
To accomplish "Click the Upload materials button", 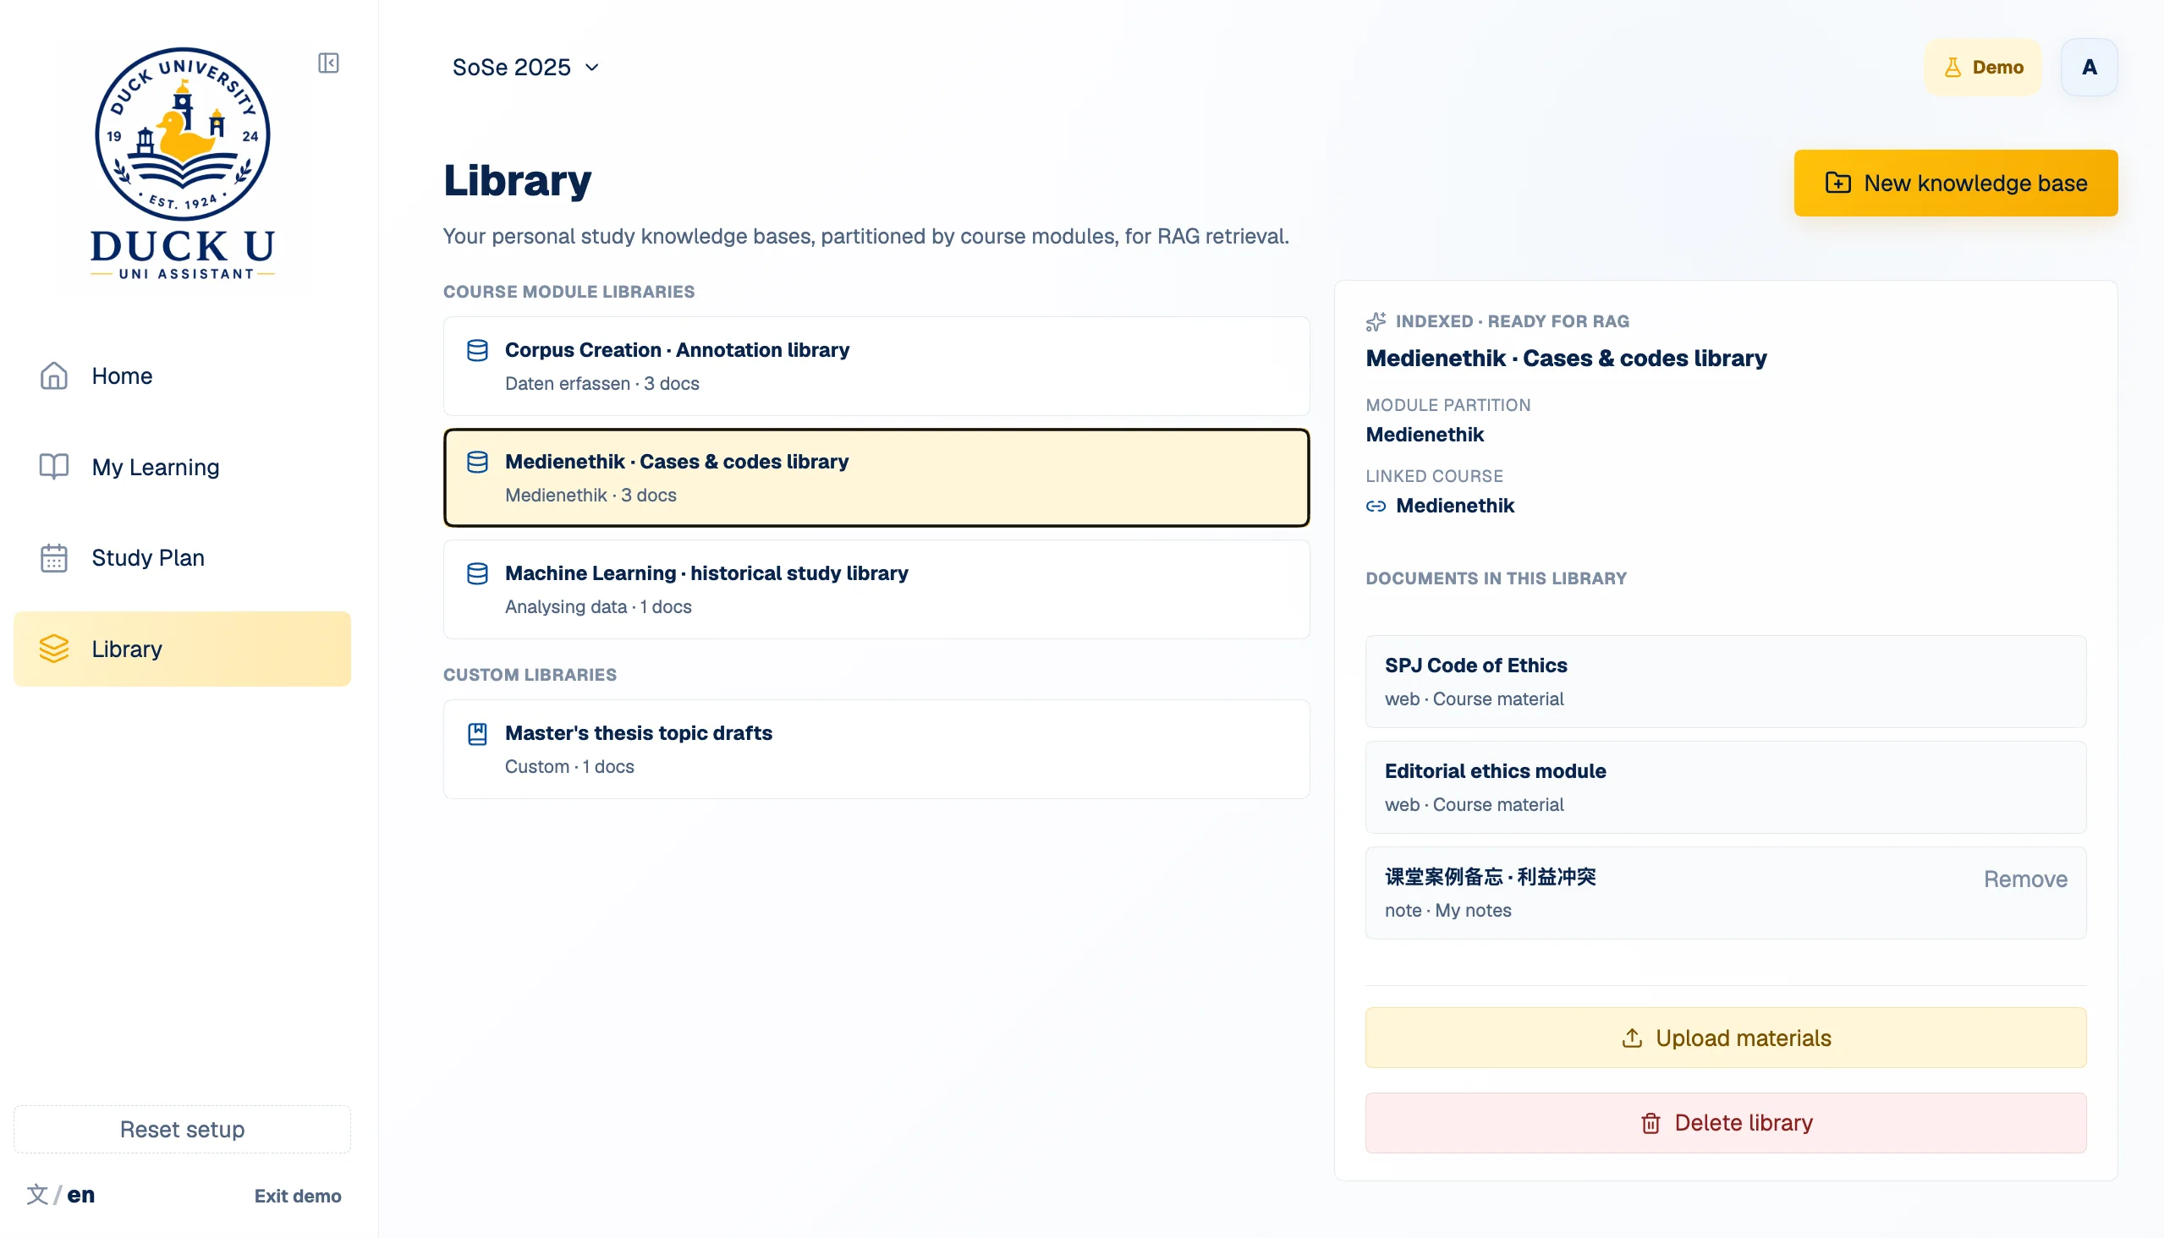I will (1725, 1038).
